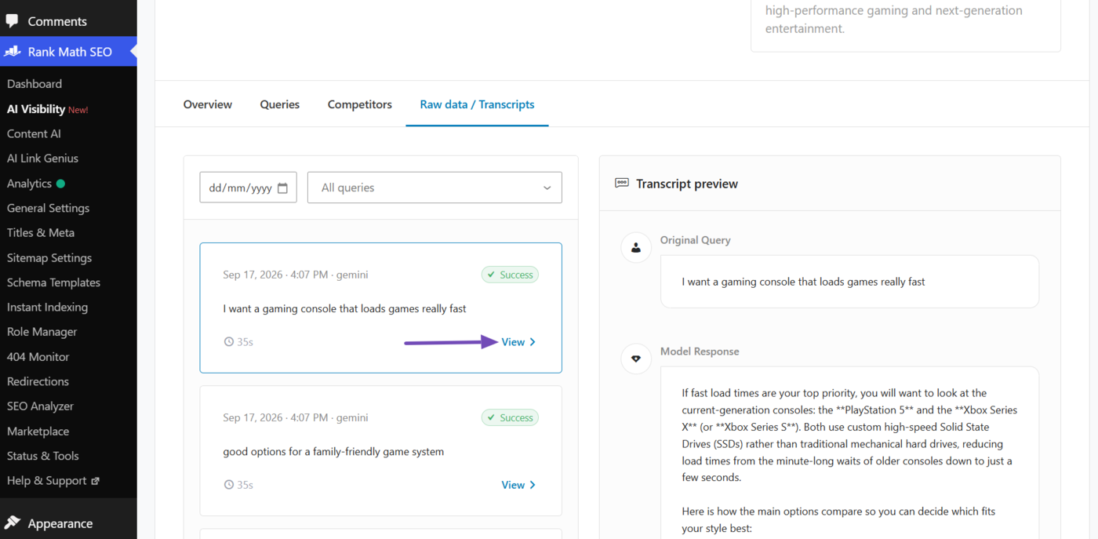Open Role Manager menu item
The width and height of the screenshot is (1098, 539).
click(42, 332)
